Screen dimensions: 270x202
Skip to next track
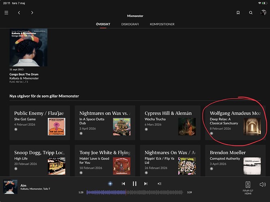point(146,184)
